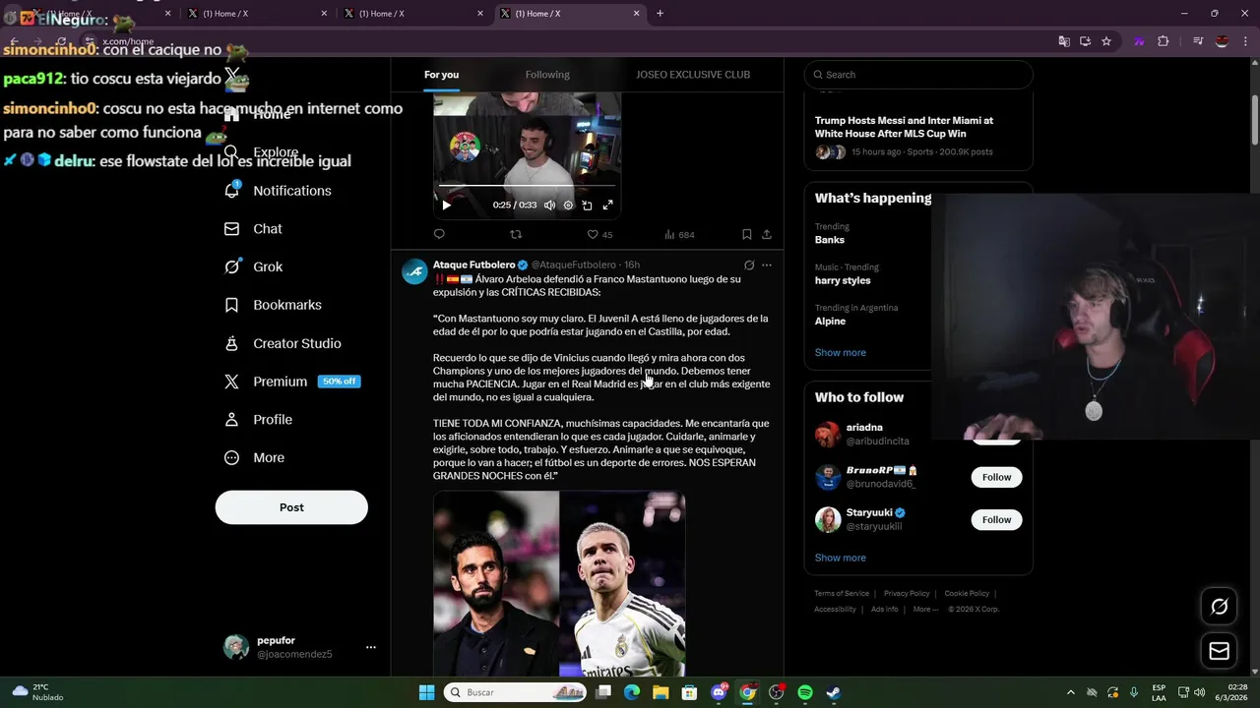Open a new browser tab with plus
This screenshot has height=708, width=1260.
tap(660, 14)
